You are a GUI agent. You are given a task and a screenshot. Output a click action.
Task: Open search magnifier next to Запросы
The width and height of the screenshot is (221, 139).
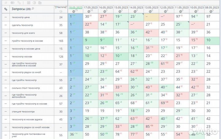tap(33, 9)
